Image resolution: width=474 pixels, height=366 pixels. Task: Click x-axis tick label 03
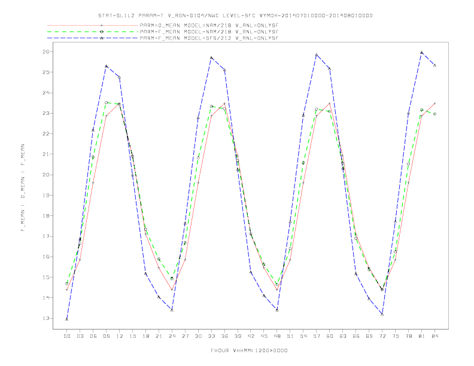80,336
